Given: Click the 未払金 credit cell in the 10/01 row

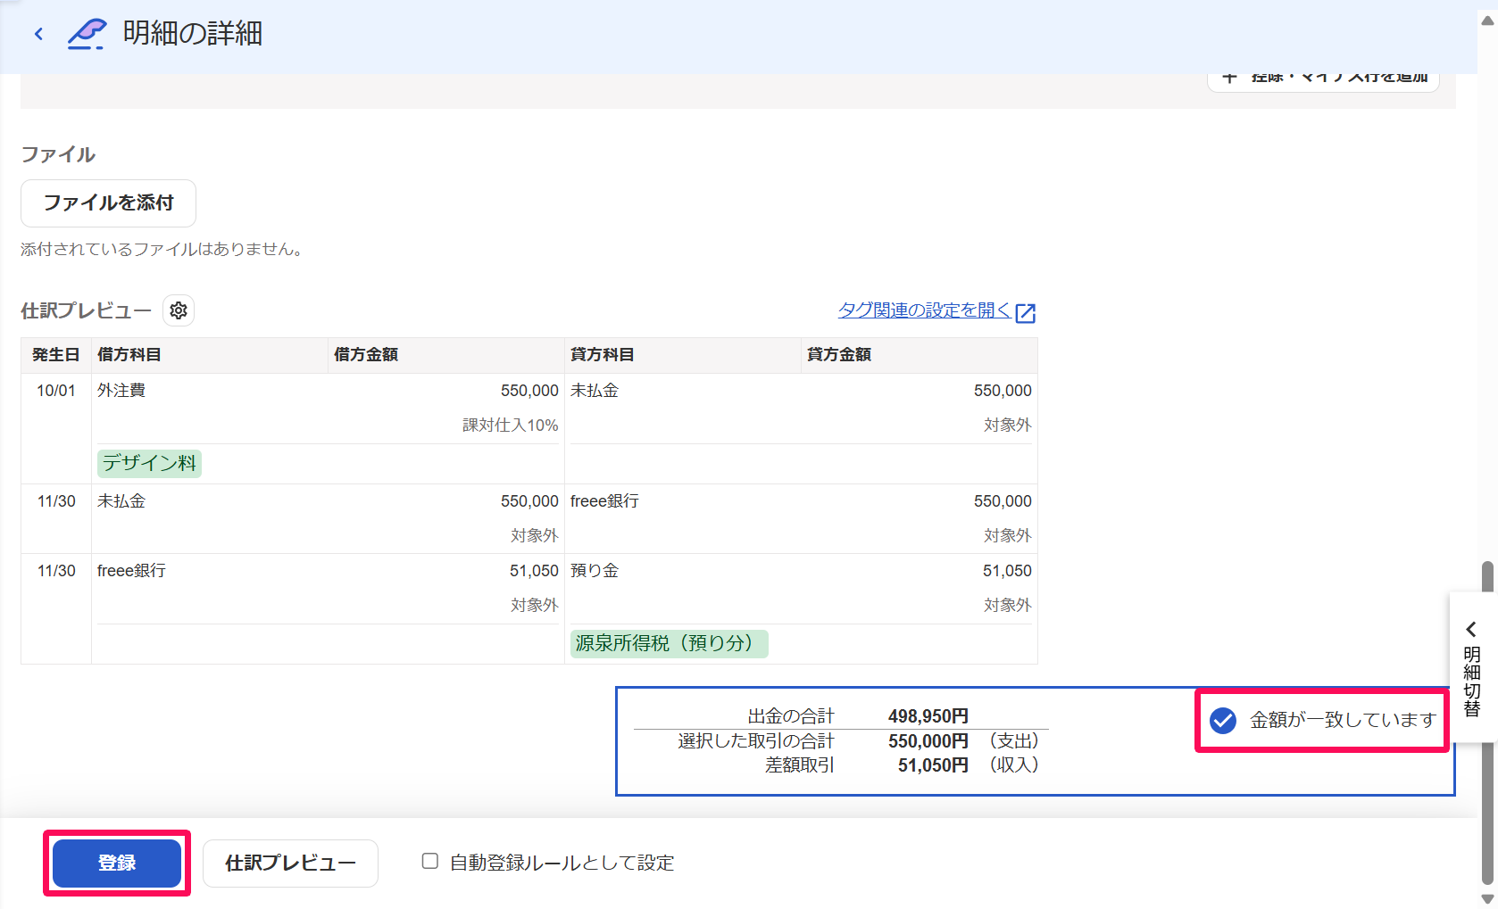Looking at the screenshot, I should [595, 391].
